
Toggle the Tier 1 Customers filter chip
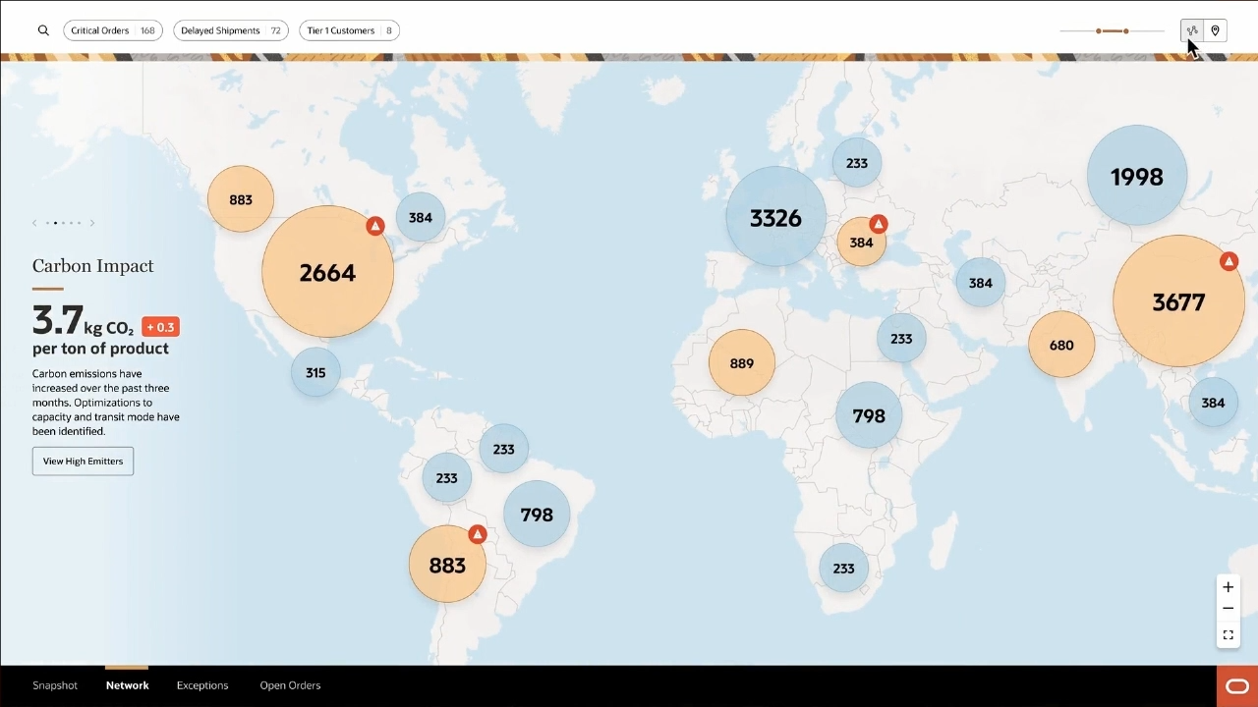(349, 30)
